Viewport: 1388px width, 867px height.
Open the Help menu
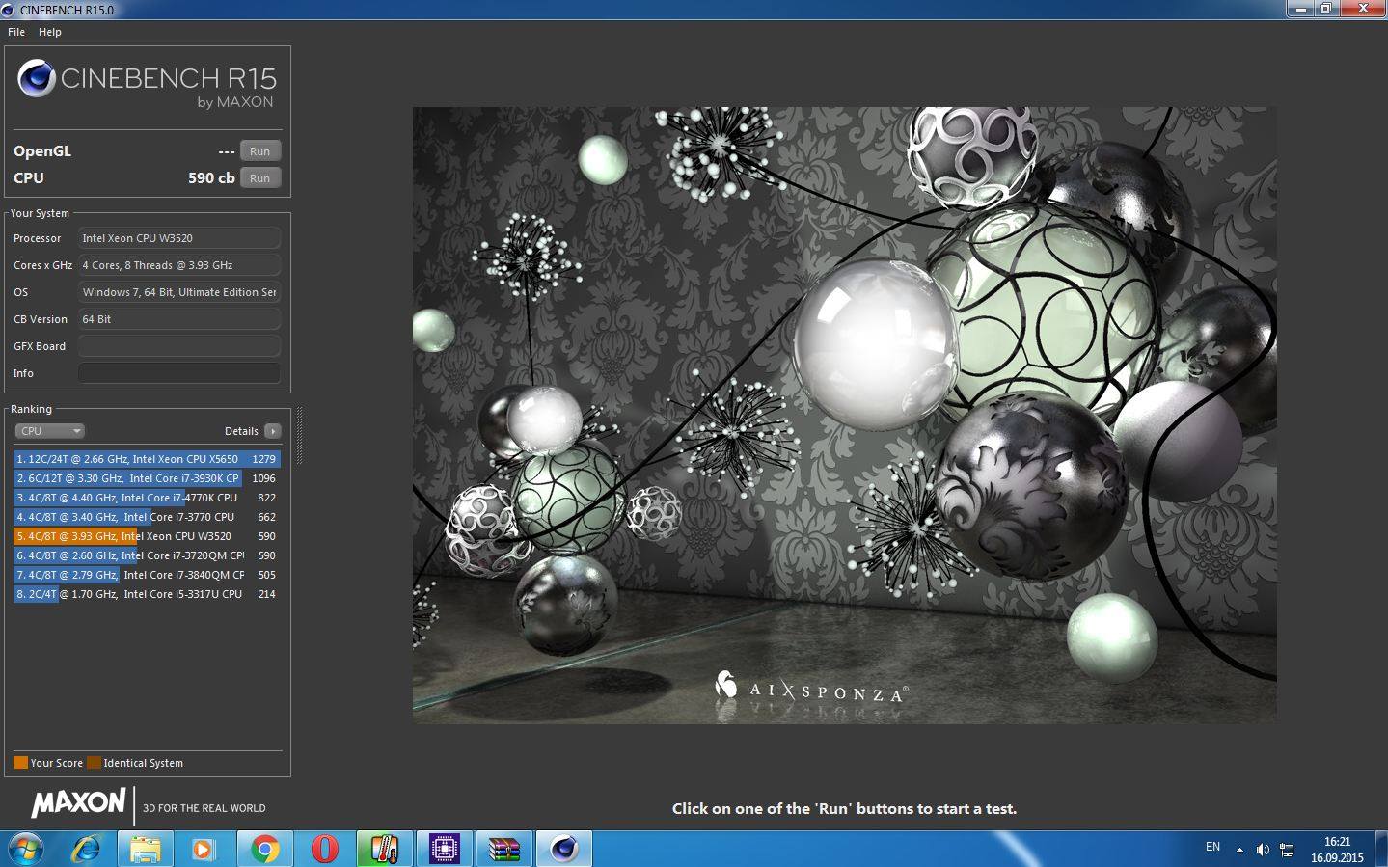50,32
